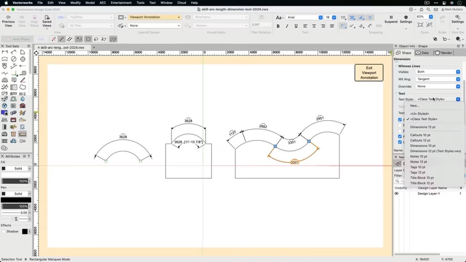Select the globe tool set icon
The image size is (466, 262).
click(x=4, y=106)
